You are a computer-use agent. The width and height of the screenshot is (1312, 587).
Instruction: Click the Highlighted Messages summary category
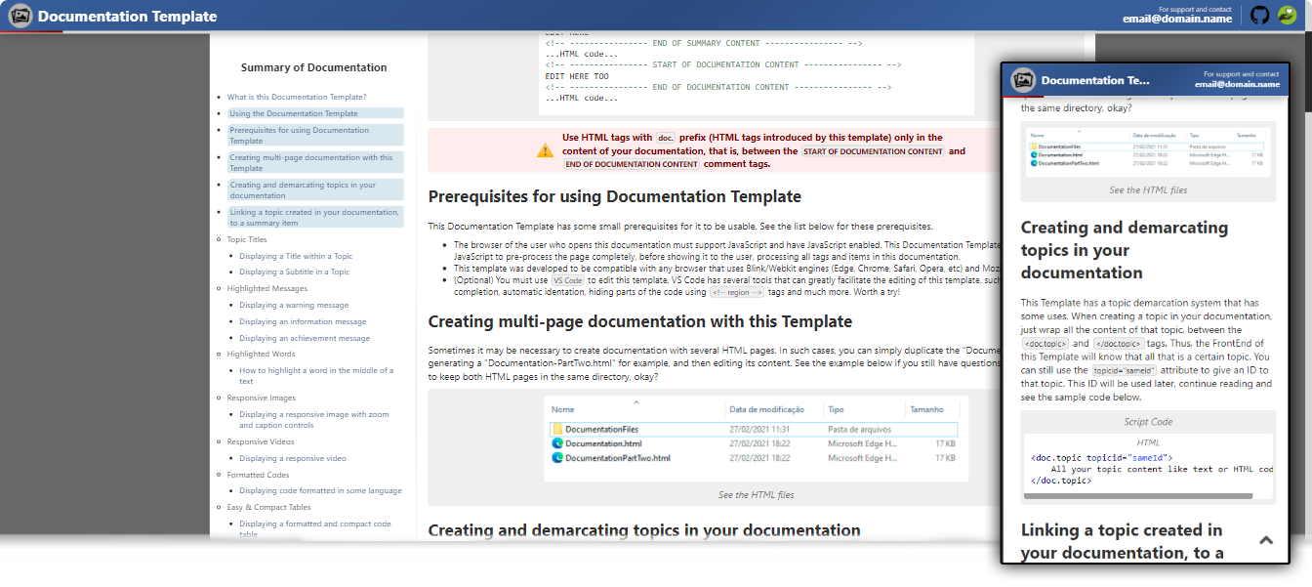(267, 288)
